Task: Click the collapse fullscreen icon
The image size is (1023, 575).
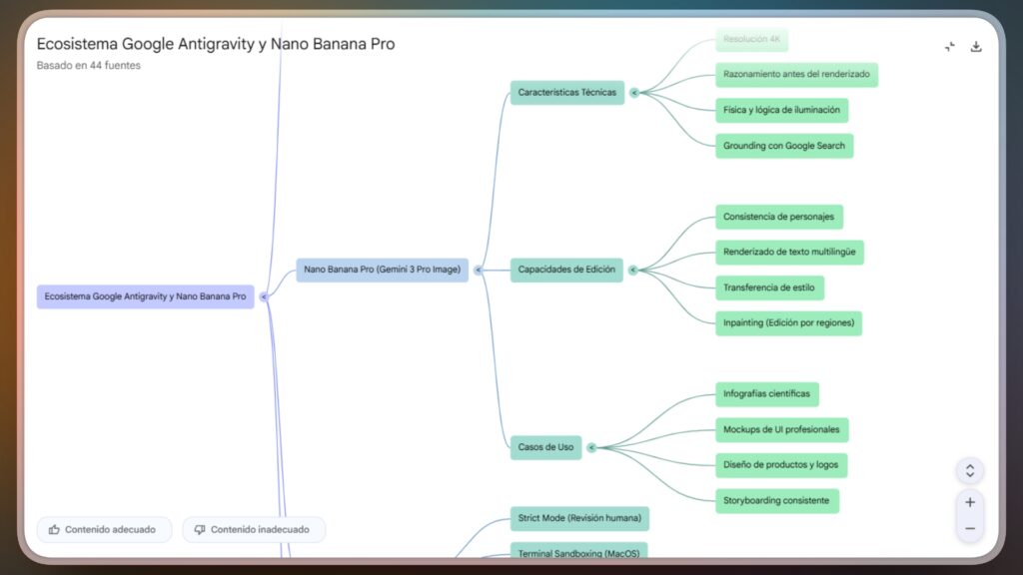Action: click(x=949, y=47)
